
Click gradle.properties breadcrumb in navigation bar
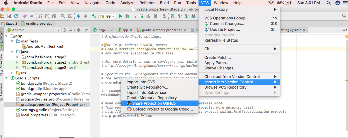pyautogui.click(x=36, y=24)
